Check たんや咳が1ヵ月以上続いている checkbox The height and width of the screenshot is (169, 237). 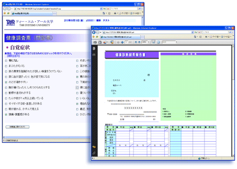click(6, 99)
